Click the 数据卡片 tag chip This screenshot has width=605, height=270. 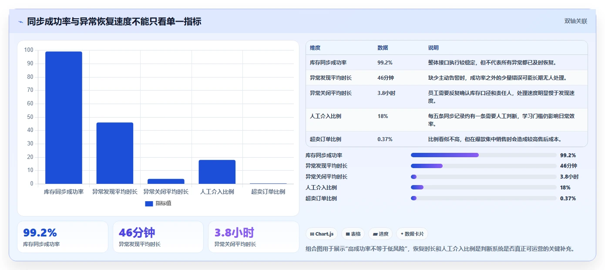(x=412, y=234)
